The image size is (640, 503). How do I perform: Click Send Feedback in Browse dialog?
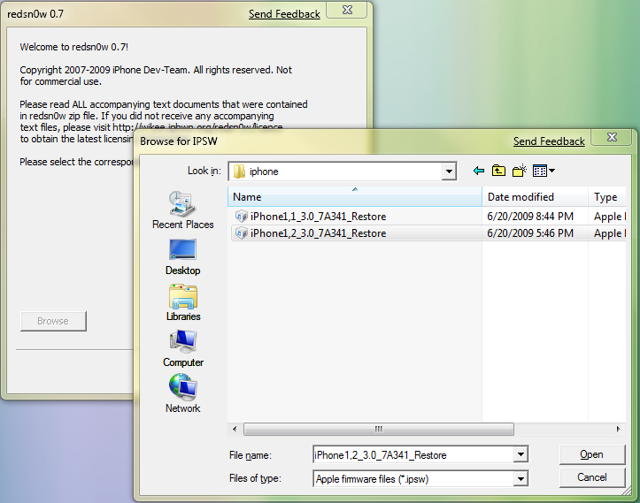549,141
